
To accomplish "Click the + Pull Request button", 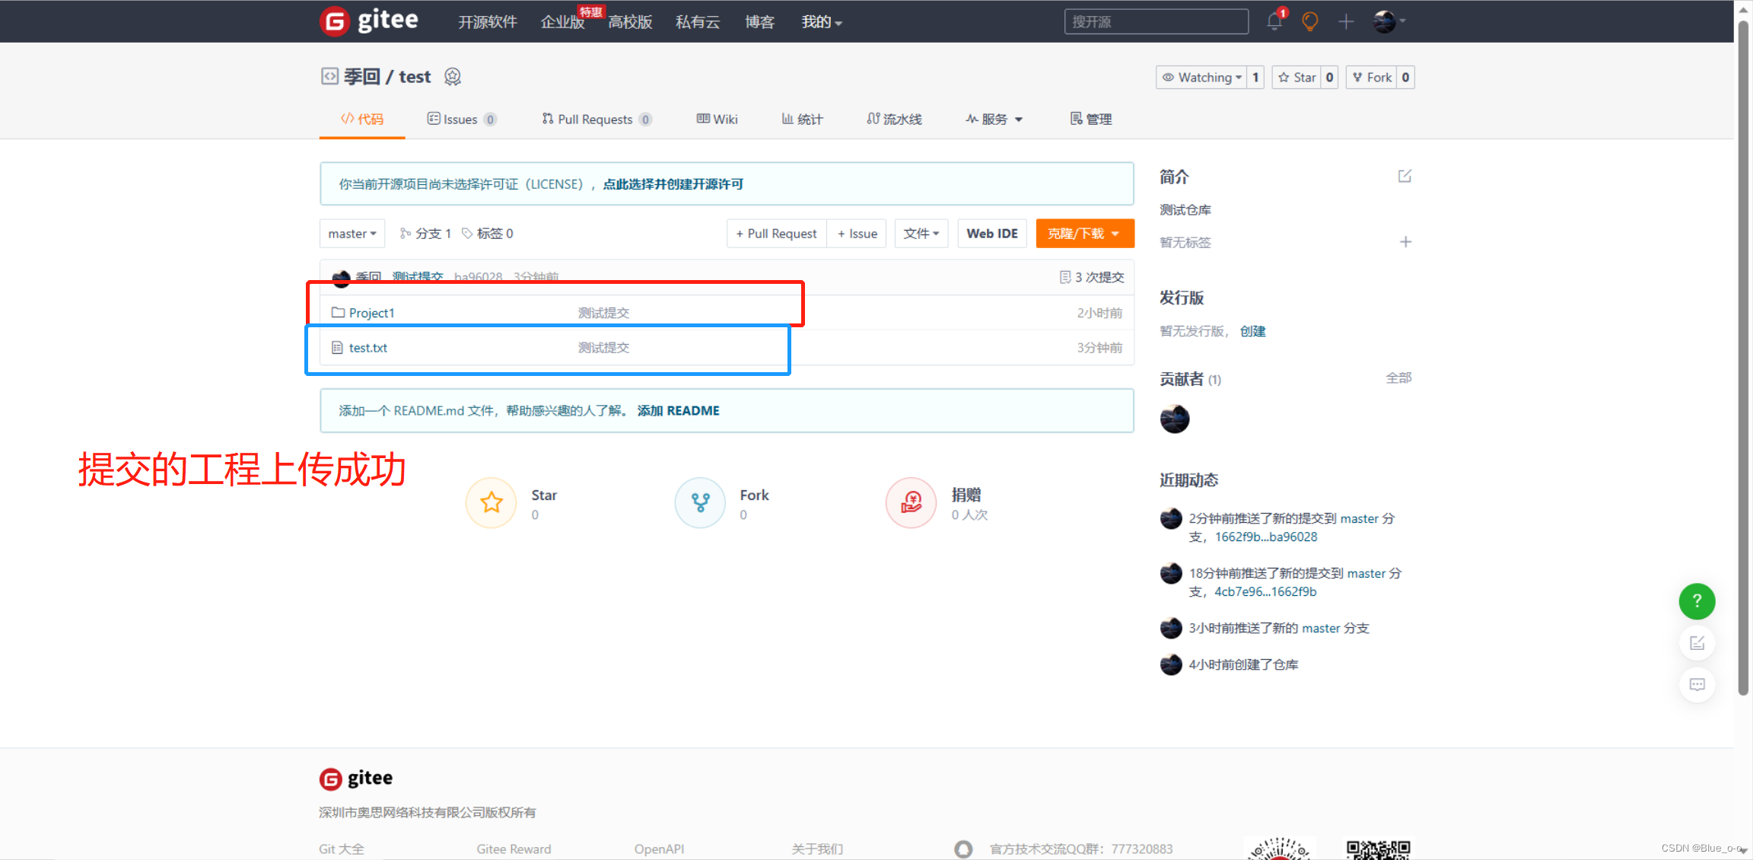I will coord(776,233).
